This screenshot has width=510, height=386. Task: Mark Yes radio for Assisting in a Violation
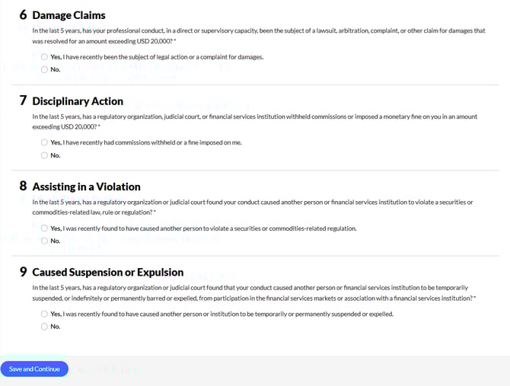[x=44, y=228]
